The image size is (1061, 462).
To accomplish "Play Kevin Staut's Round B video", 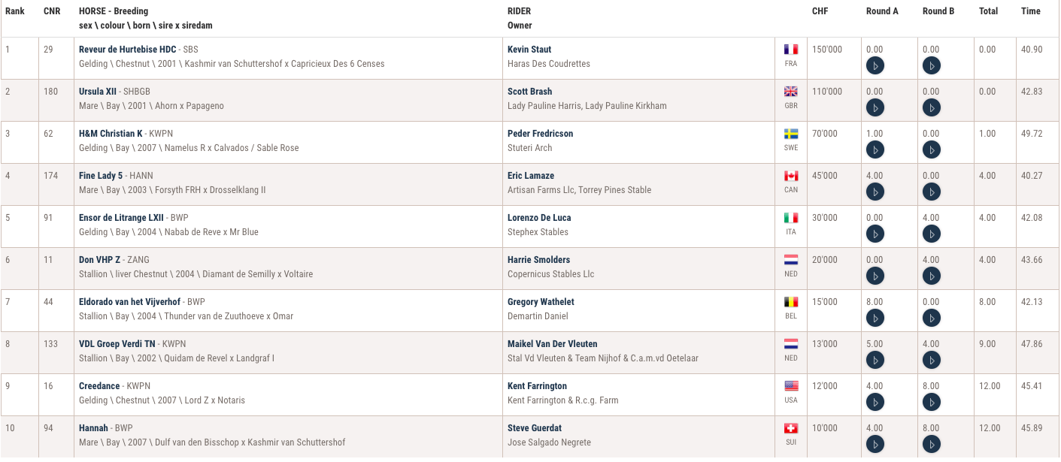I will pyautogui.click(x=931, y=66).
